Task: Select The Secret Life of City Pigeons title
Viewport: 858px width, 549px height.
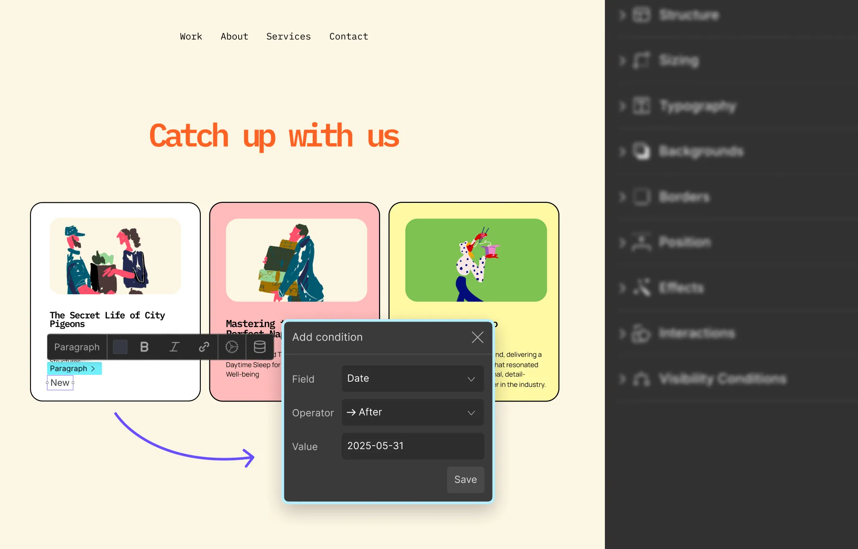Action: (107, 320)
